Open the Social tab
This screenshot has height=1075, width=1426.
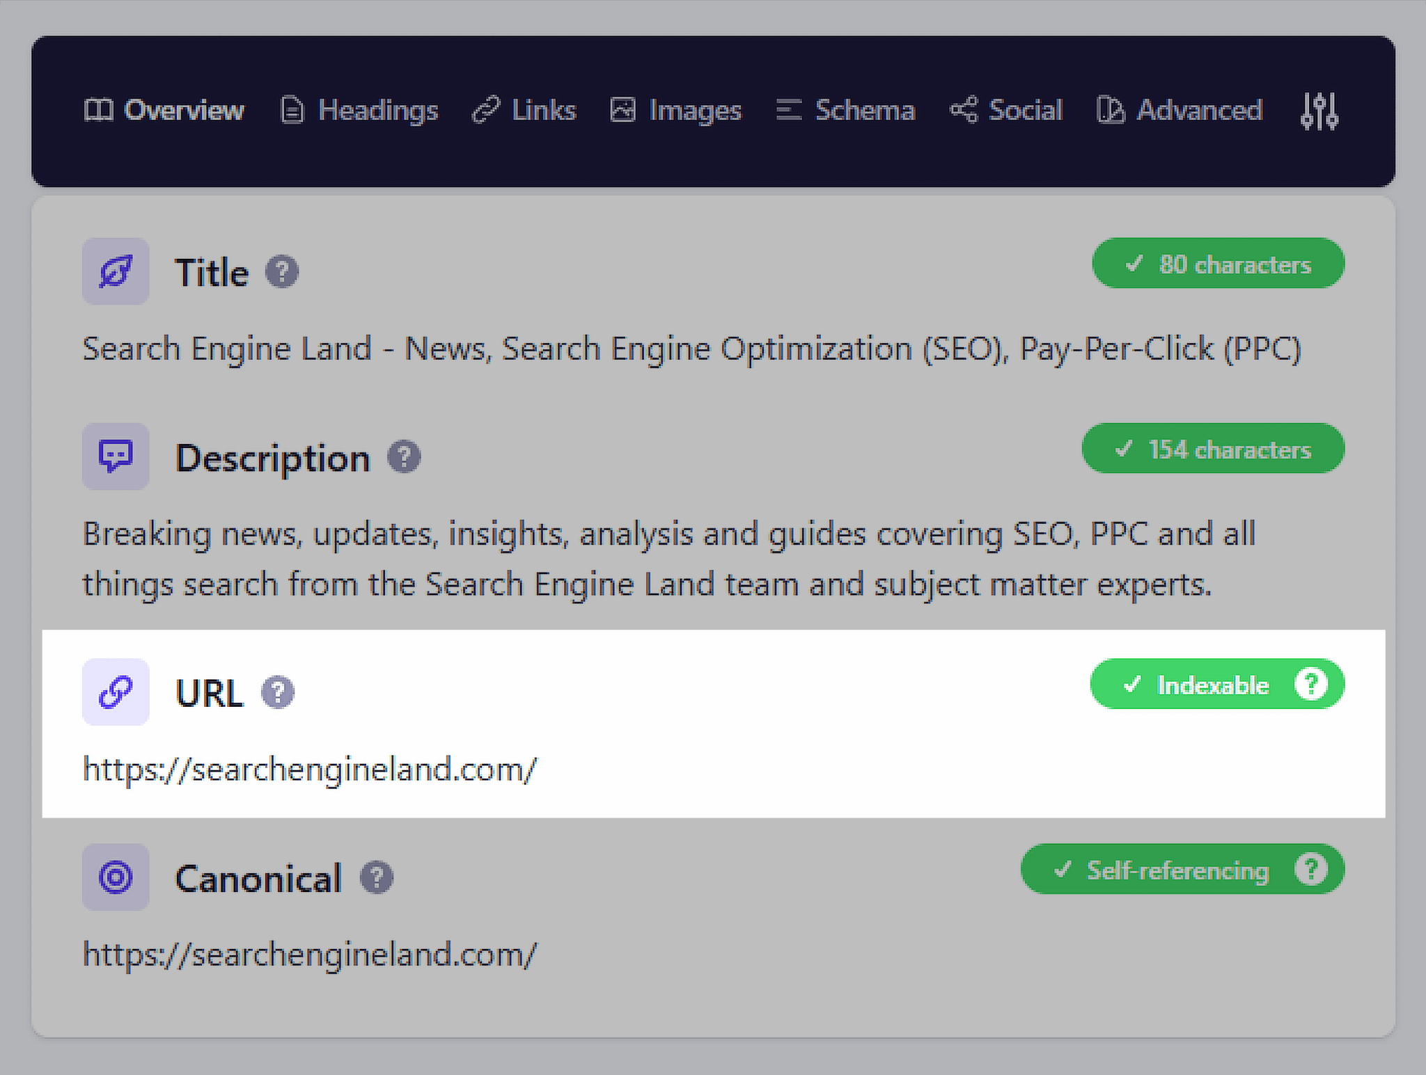(x=1006, y=110)
